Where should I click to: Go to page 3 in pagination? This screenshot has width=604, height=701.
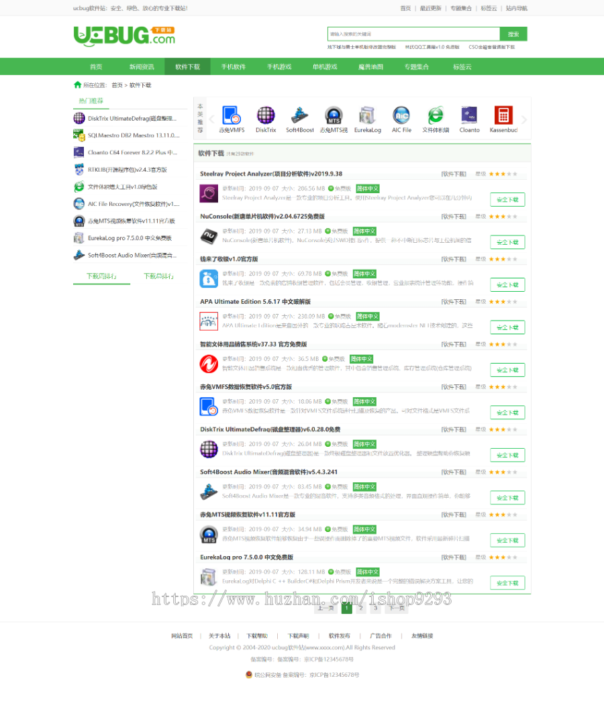pyautogui.click(x=375, y=608)
